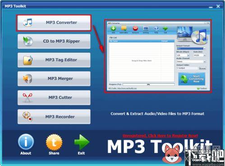This screenshot has width=225, height=166.
Task: Click the About info icon
Action: coord(26,142)
